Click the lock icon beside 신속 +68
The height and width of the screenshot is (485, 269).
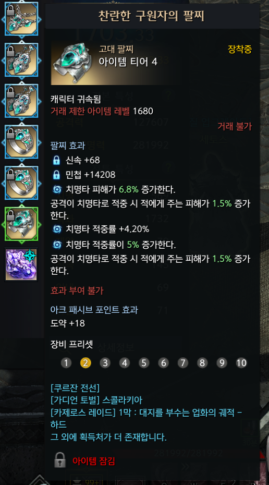(56, 160)
